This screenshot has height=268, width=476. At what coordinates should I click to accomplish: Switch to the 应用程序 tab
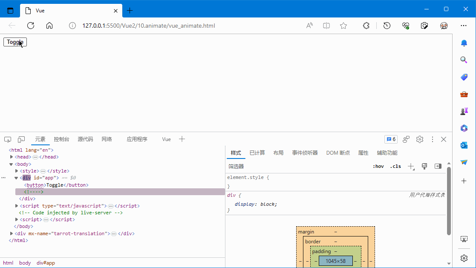(x=137, y=139)
